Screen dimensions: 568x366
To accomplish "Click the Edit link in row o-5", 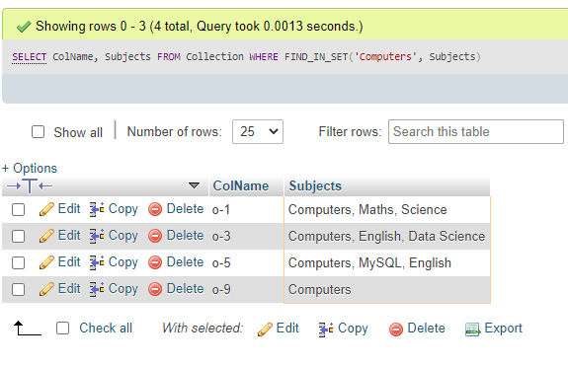I will [69, 261].
